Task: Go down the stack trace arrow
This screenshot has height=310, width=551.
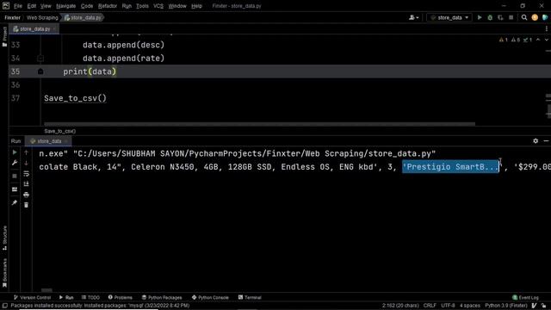Action: pyautogui.click(x=27, y=163)
